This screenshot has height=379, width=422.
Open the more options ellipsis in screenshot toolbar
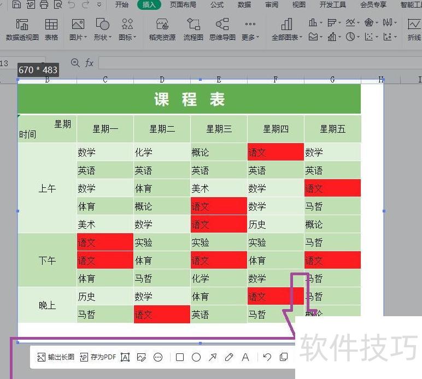pos(158,357)
